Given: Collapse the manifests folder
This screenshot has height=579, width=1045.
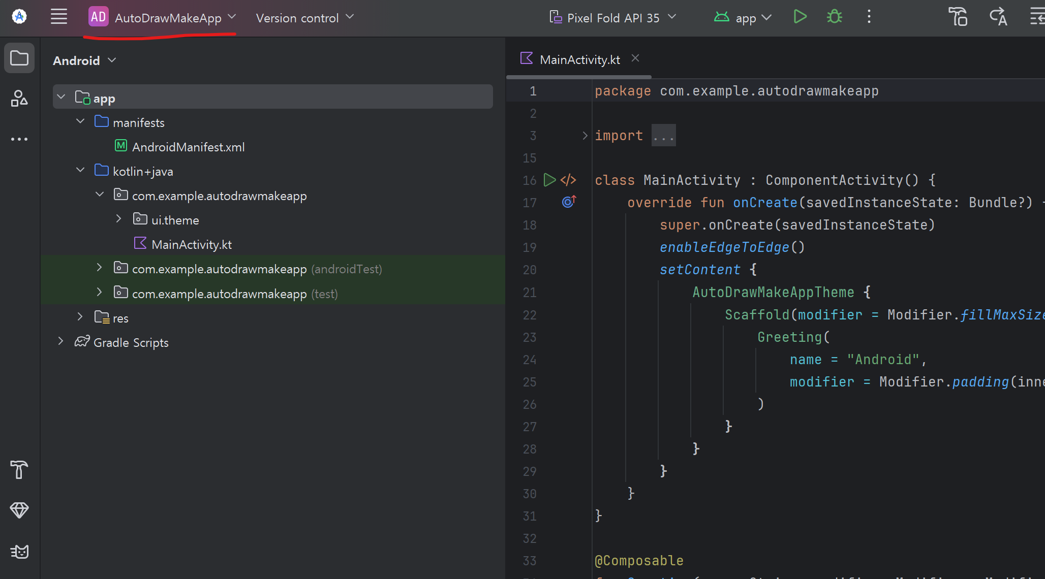Looking at the screenshot, I should (x=80, y=121).
